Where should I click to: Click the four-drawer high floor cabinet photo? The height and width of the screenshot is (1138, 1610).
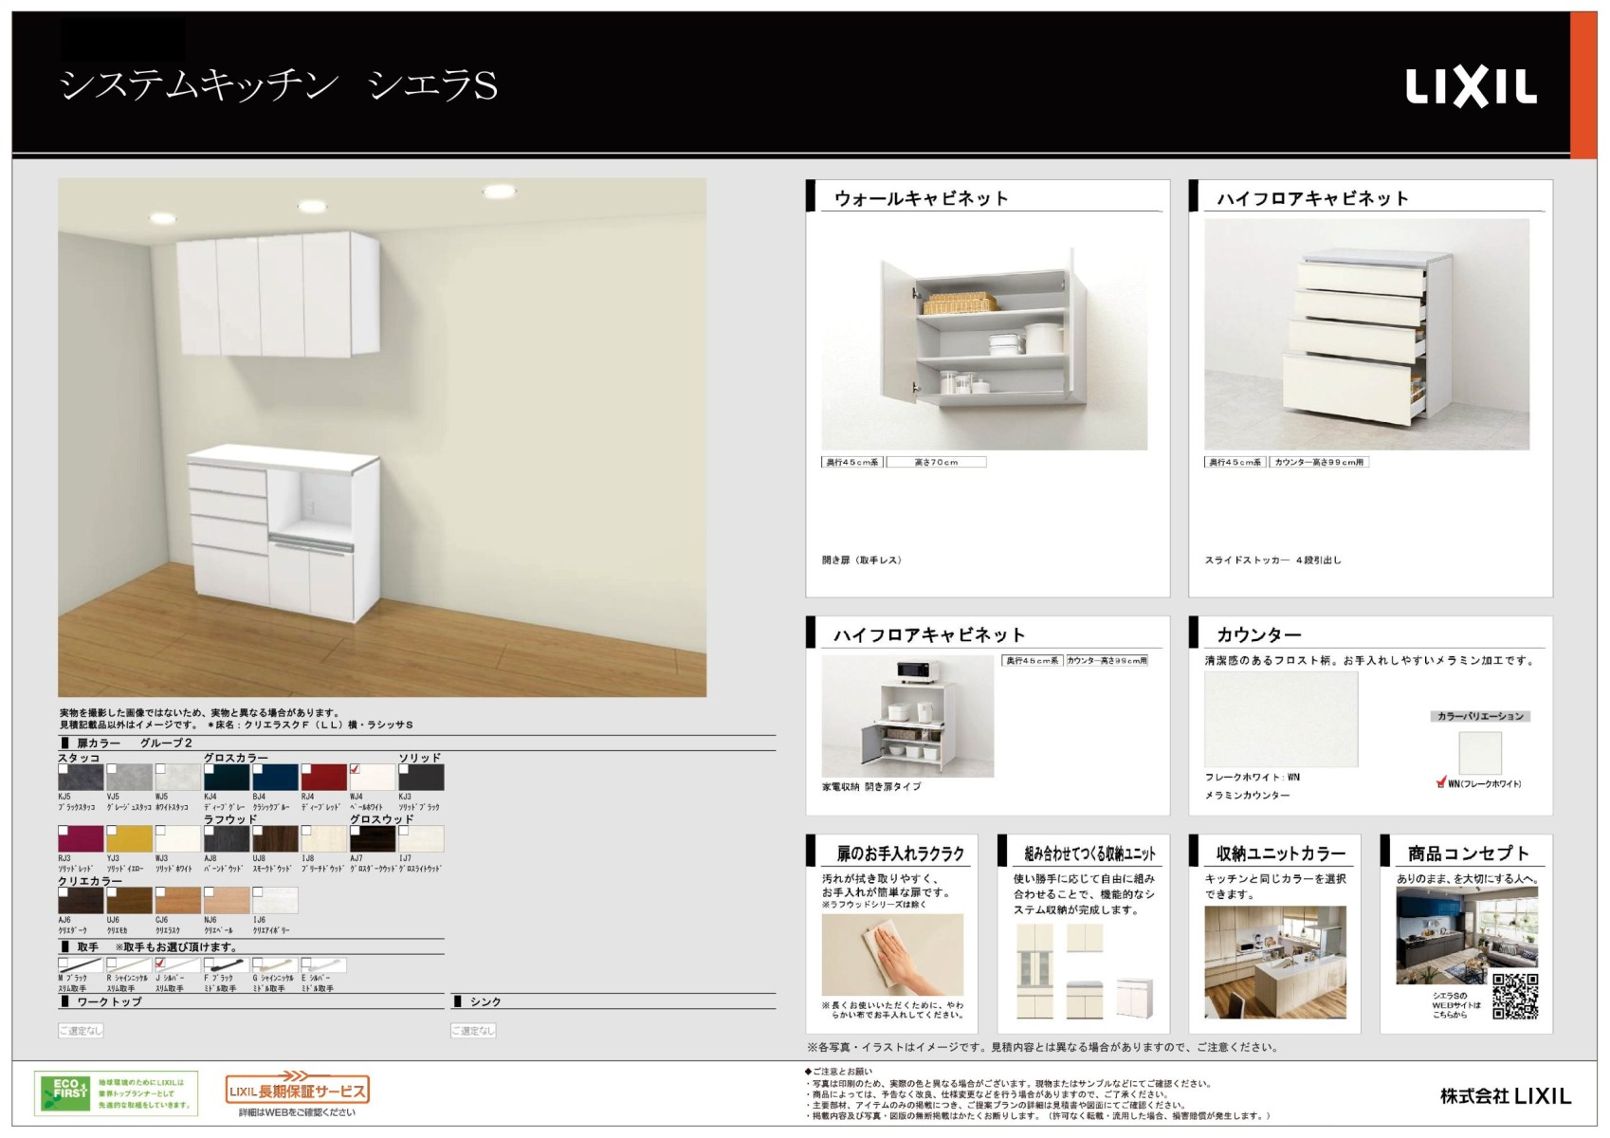(1367, 335)
